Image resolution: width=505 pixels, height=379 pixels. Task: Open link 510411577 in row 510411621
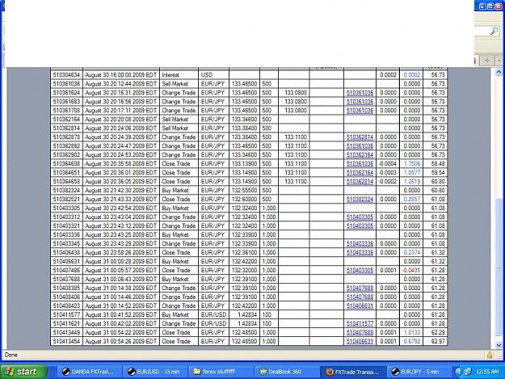click(x=360, y=323)
